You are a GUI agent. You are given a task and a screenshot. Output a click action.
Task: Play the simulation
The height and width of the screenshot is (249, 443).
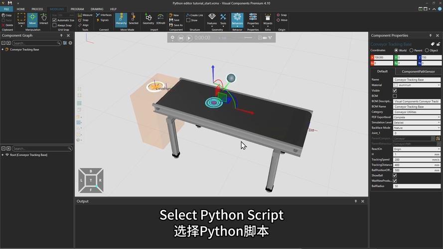189,38
